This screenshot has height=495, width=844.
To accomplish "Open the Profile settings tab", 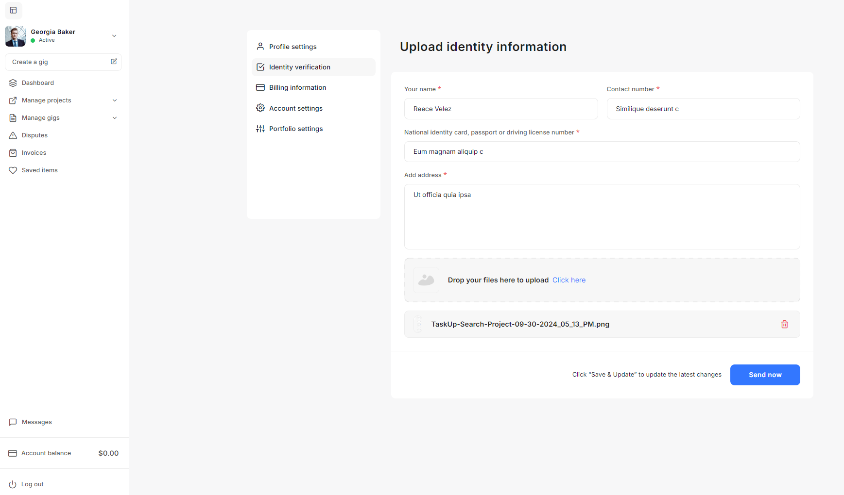I will click(293, 47).
